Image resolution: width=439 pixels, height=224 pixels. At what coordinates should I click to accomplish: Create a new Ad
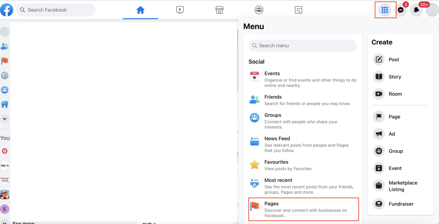tap(401, 134)
